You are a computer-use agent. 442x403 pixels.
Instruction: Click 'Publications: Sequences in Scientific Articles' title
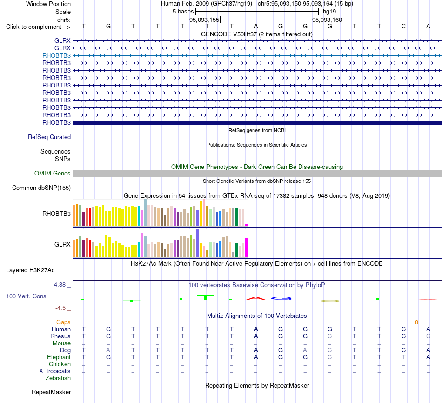(x=257, y=145)
